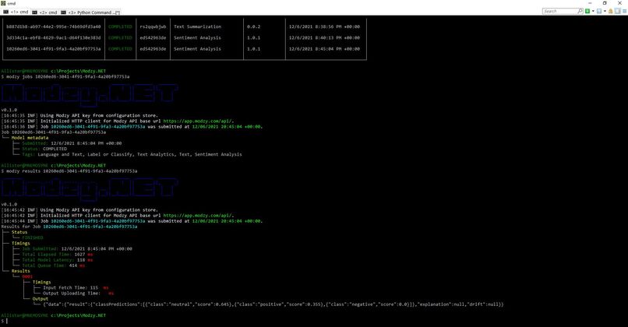Click the 'Total Model Latency: 118' line

tap(58, 260)
